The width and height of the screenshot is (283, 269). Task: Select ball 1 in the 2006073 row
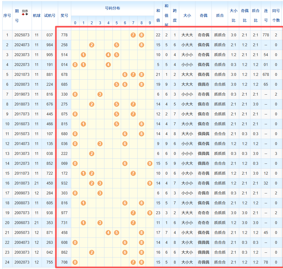click(83, 223)
